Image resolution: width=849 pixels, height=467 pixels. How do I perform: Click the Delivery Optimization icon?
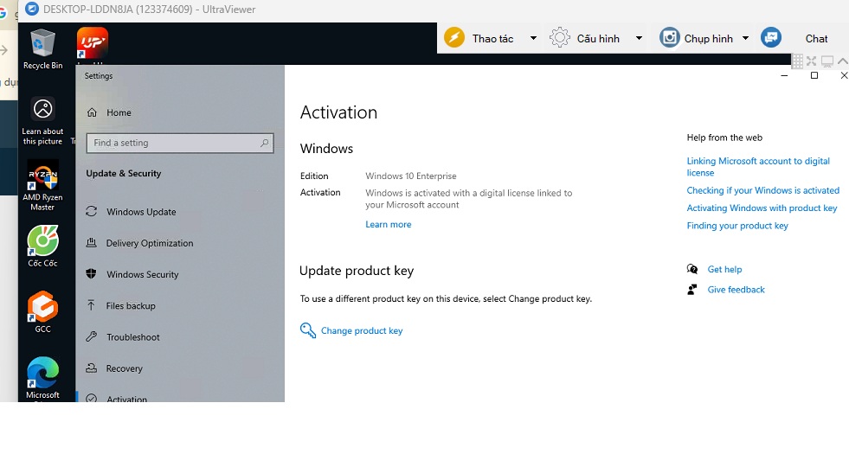click(x=92, y=242)
